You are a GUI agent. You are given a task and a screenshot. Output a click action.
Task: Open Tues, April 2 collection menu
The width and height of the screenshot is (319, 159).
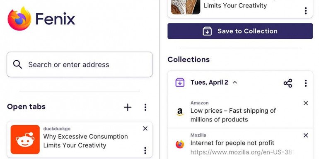306,83
